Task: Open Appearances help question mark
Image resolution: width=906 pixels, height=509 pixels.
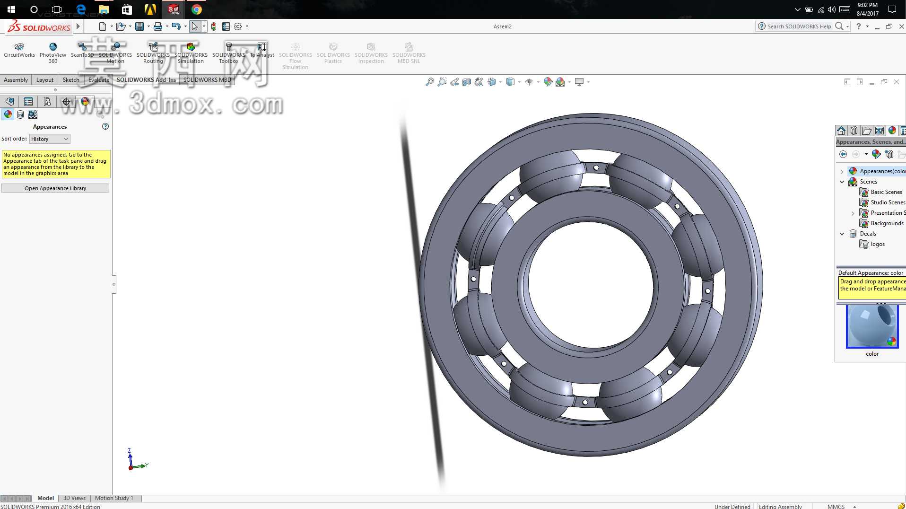Action: 105,127
